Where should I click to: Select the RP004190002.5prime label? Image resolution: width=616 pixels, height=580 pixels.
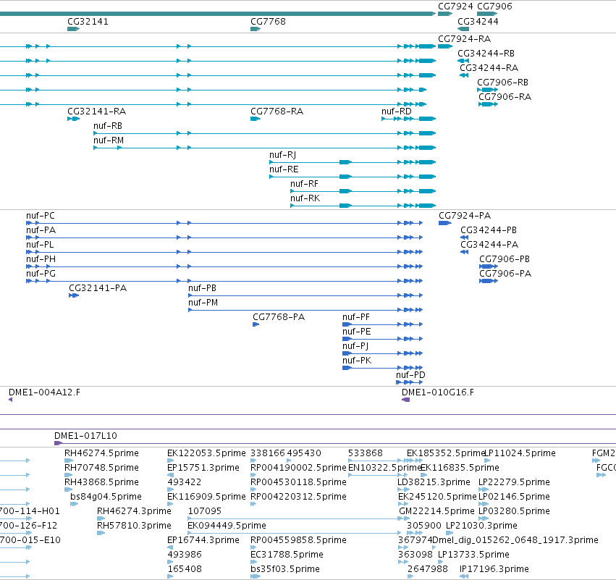pyautogui.click(x=298, y=468)
